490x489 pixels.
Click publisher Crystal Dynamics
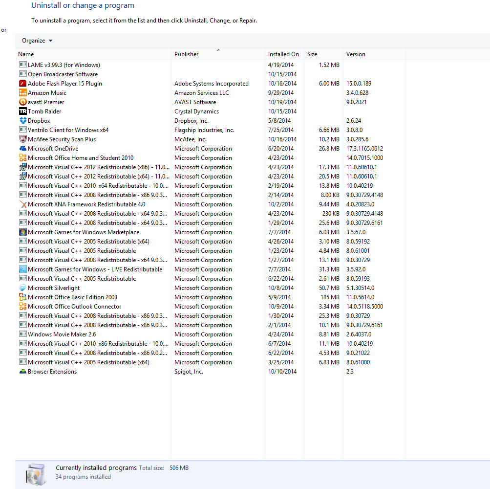pyautogui.click(x=196, y=111)
